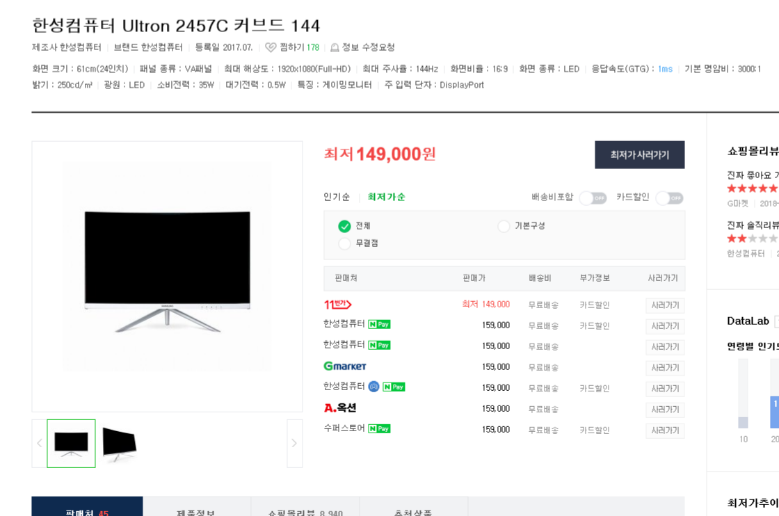Click 사러가기 for the Gmarket row
779x516 pixels.
[x=665, y=368]
